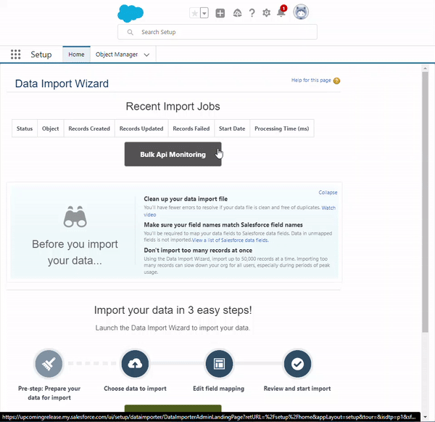Click the orange help icon by page help

(x=336, y=81)
